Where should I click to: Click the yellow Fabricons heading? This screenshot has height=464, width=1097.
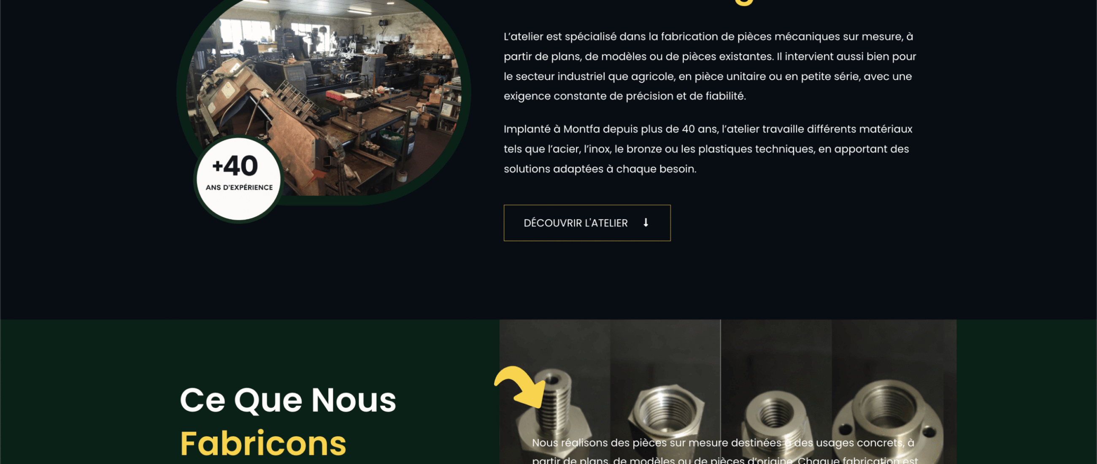point(263,444)
